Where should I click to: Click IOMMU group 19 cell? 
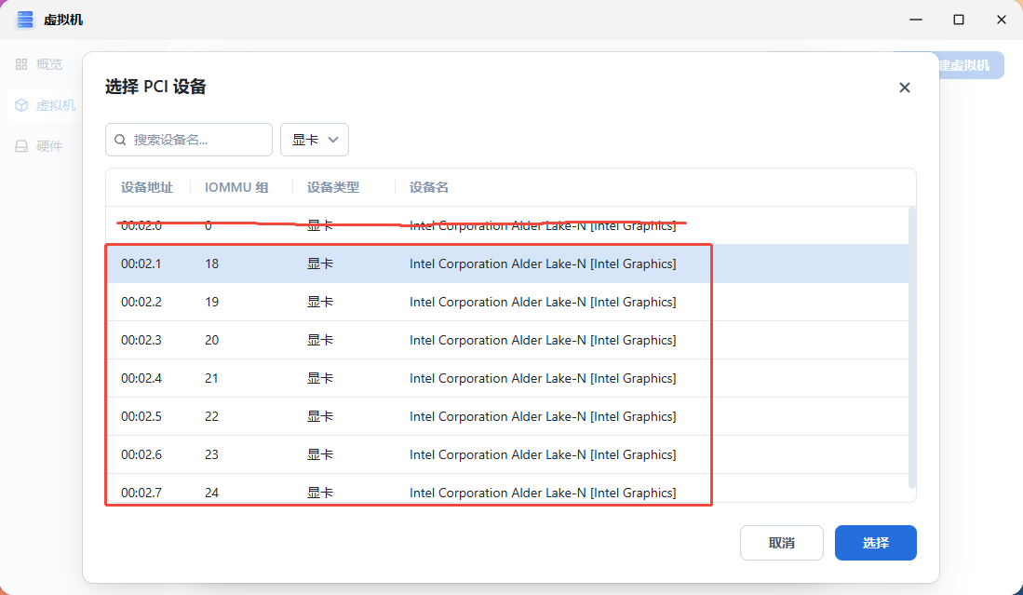pos(211,302)
